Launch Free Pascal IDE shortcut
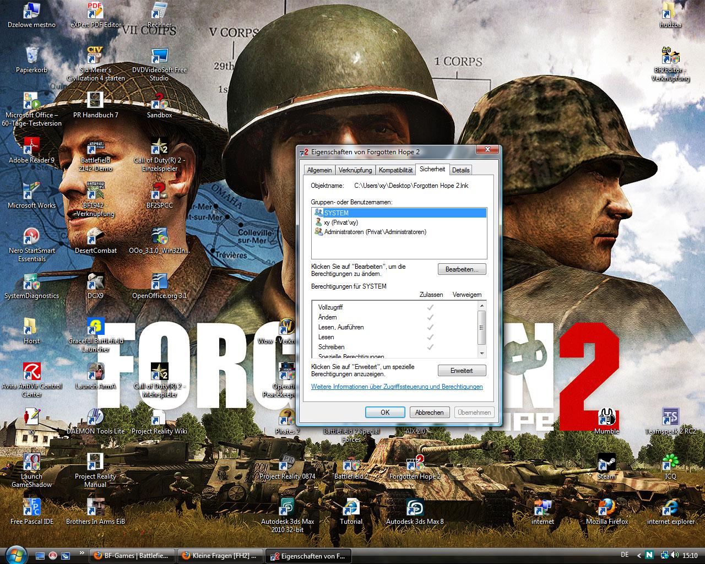This screenshot has width=705, height=564. (x=31, y=512)
